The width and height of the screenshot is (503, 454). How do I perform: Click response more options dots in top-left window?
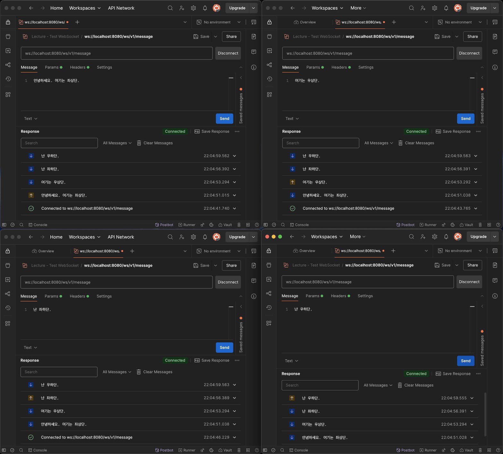click(x=237, y=131)
